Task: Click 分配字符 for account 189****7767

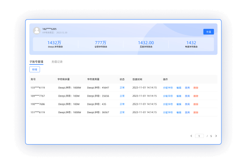Action: (168, 96)
